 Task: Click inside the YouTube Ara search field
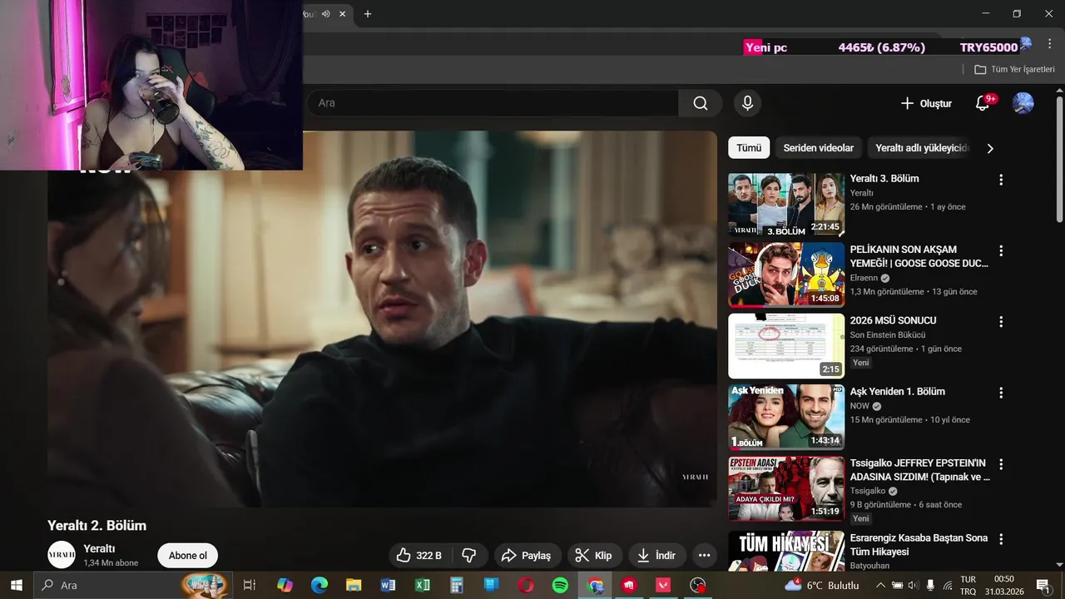pyautogui.click(x=493, y=103)
